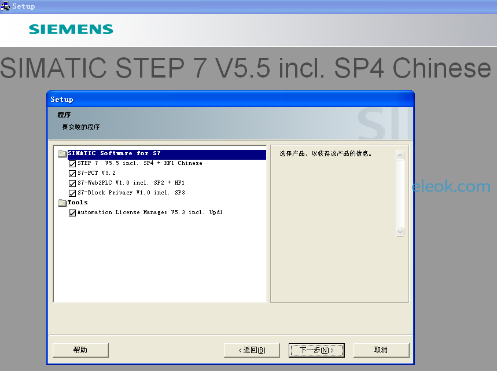Toggle S7-Web2PLC V1.0 checkbox
The image size is (497, 371).
click(x=72, y=183)
